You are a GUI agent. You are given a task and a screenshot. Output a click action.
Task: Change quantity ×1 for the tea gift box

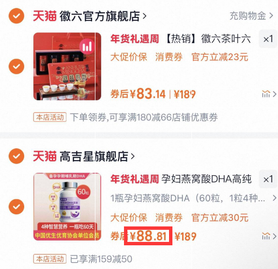pos(268,39)
